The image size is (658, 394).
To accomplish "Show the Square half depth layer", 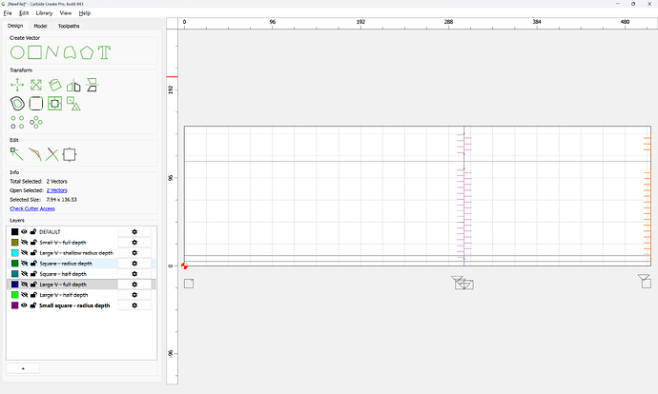I will point(25,273).
